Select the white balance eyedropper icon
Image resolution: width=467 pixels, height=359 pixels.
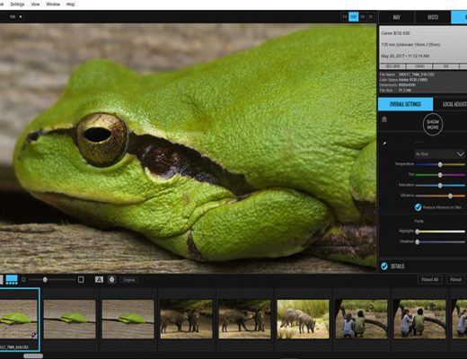click(x=384, y=144)
